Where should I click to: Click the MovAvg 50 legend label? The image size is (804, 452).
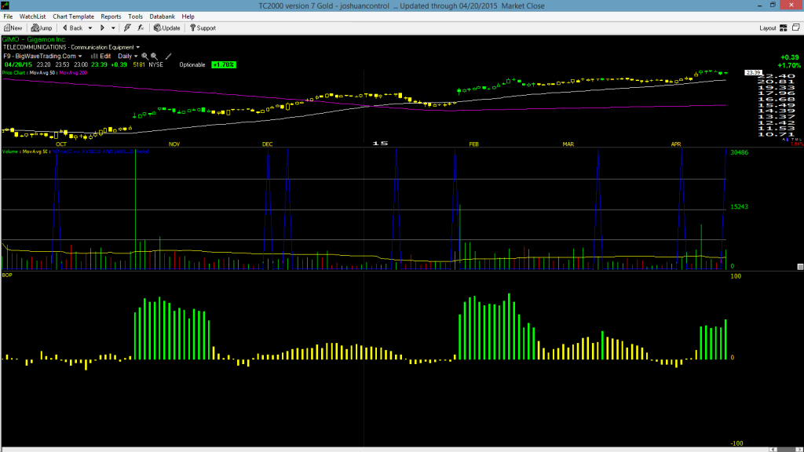(42, 73)
